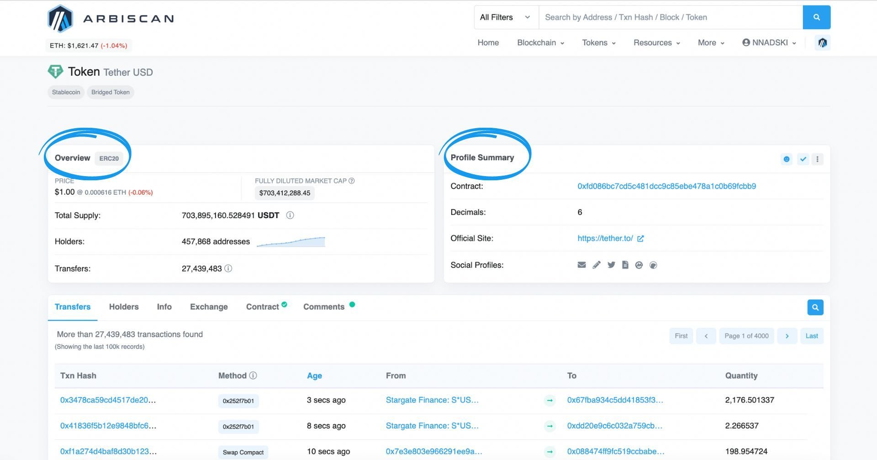Click the ERC20 badge in Overview
Viewport: 877px width, 460px height.
109,158
